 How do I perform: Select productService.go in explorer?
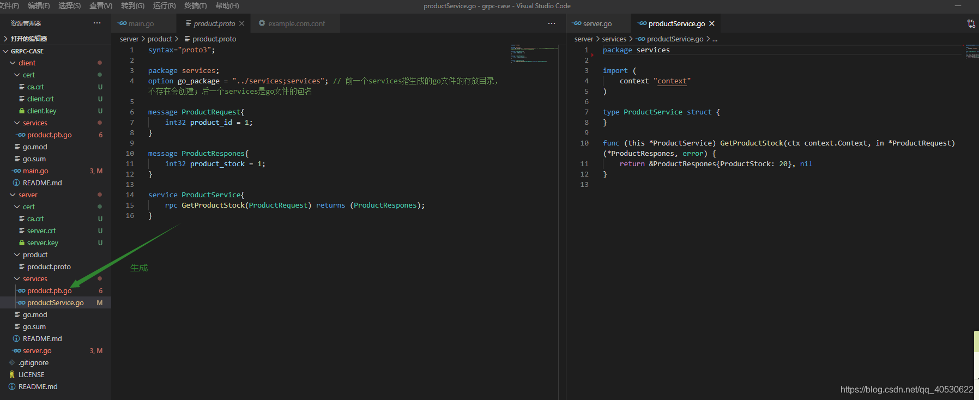[56, 302]
